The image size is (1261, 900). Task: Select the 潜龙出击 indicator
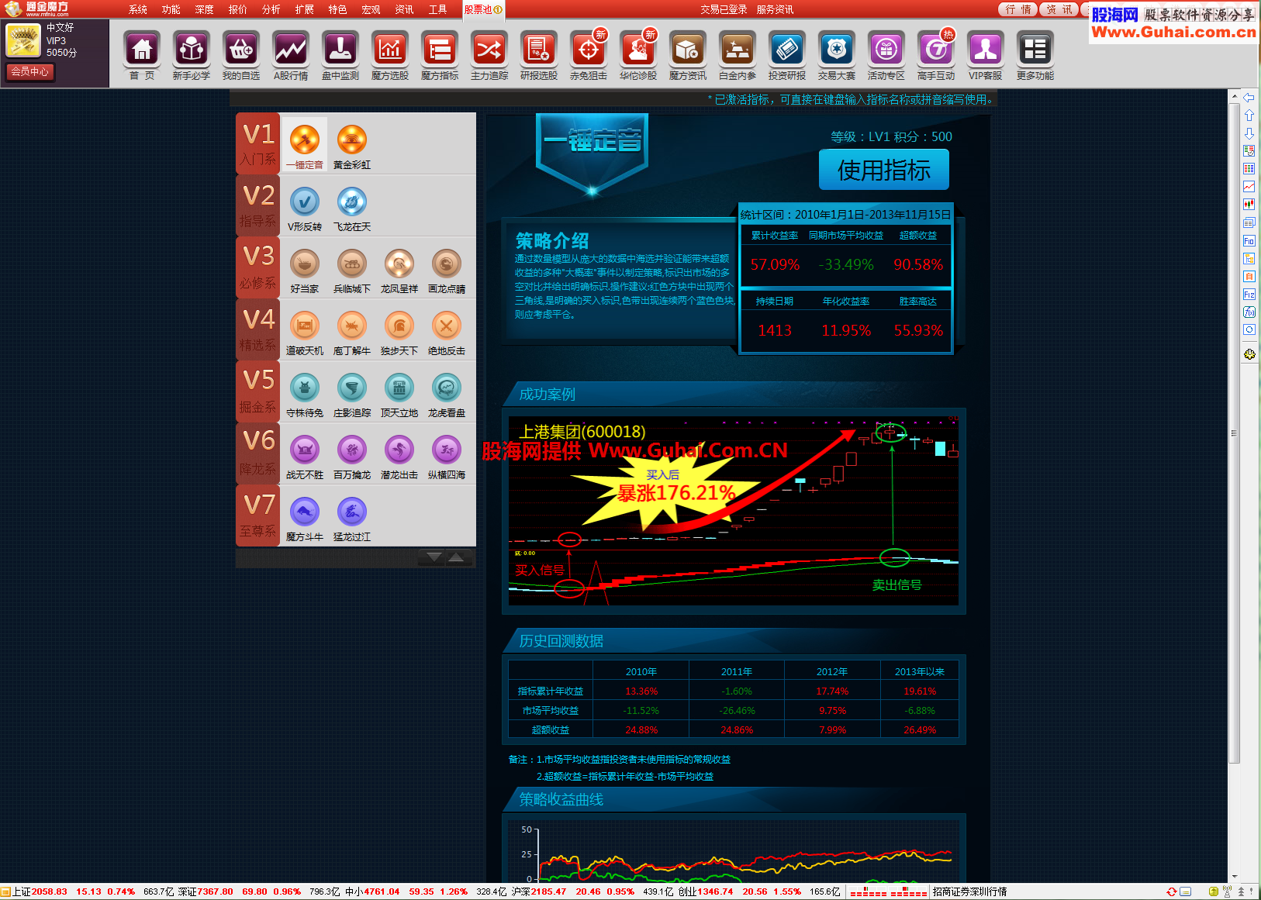coord(399,456)
